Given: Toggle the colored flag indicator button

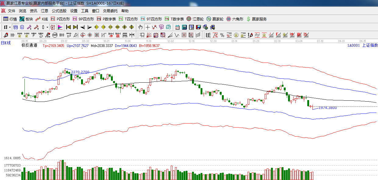Looking at the screenshot, I should (60, 27).
